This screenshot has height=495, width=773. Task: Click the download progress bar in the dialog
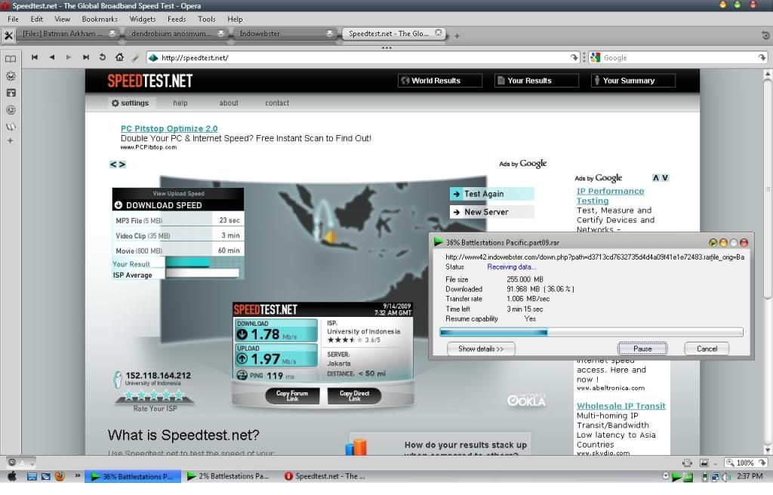click(591, 332)
